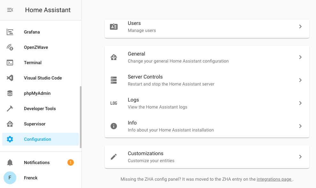Screen dimensions: 316x188
Task: Select the Grafana sidebar icon
Action: (10, 32)
